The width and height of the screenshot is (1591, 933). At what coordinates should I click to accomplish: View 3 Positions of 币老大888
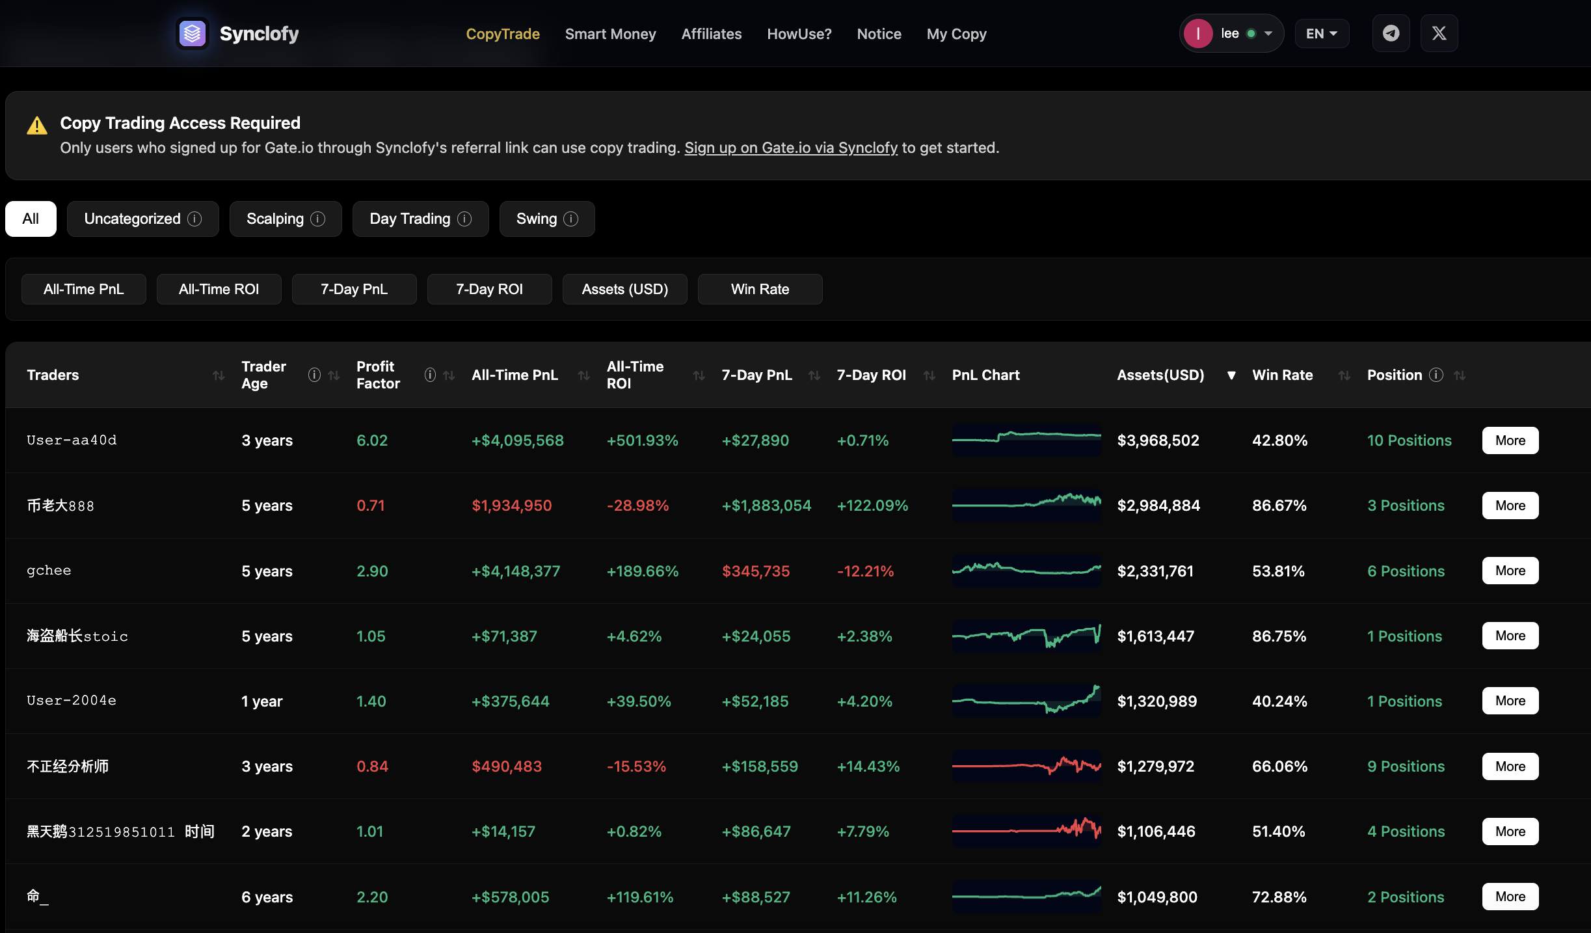coord(1406,506)
